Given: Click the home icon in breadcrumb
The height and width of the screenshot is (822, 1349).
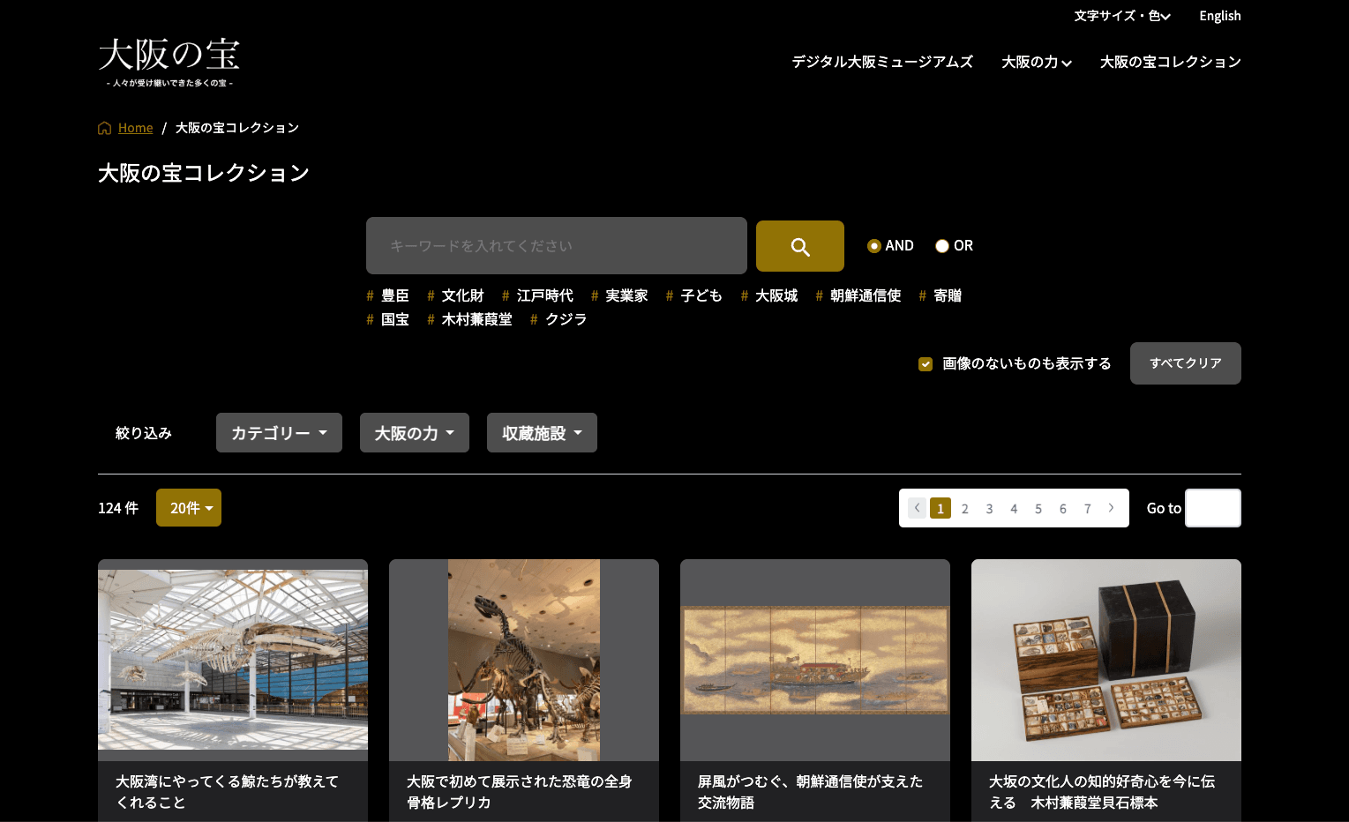Looking at the screenshot, I should [x=105, y=128].
